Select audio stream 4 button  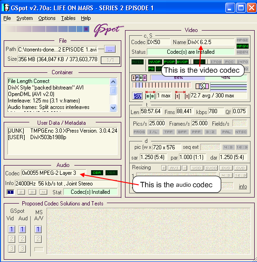tap(43, 192)
